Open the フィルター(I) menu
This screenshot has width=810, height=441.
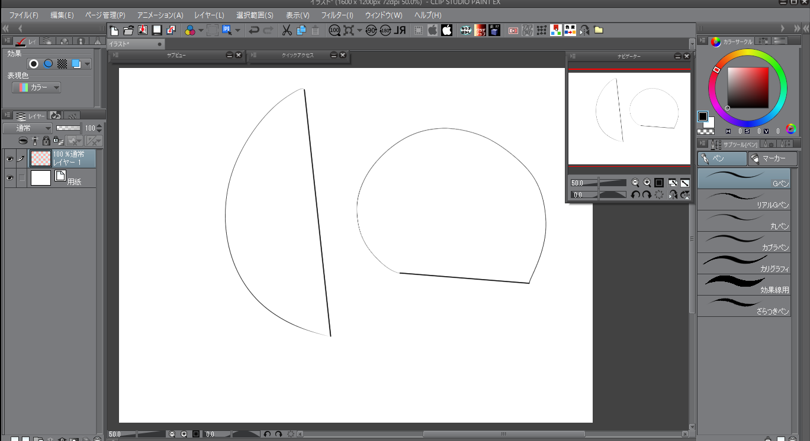[337, 15]
